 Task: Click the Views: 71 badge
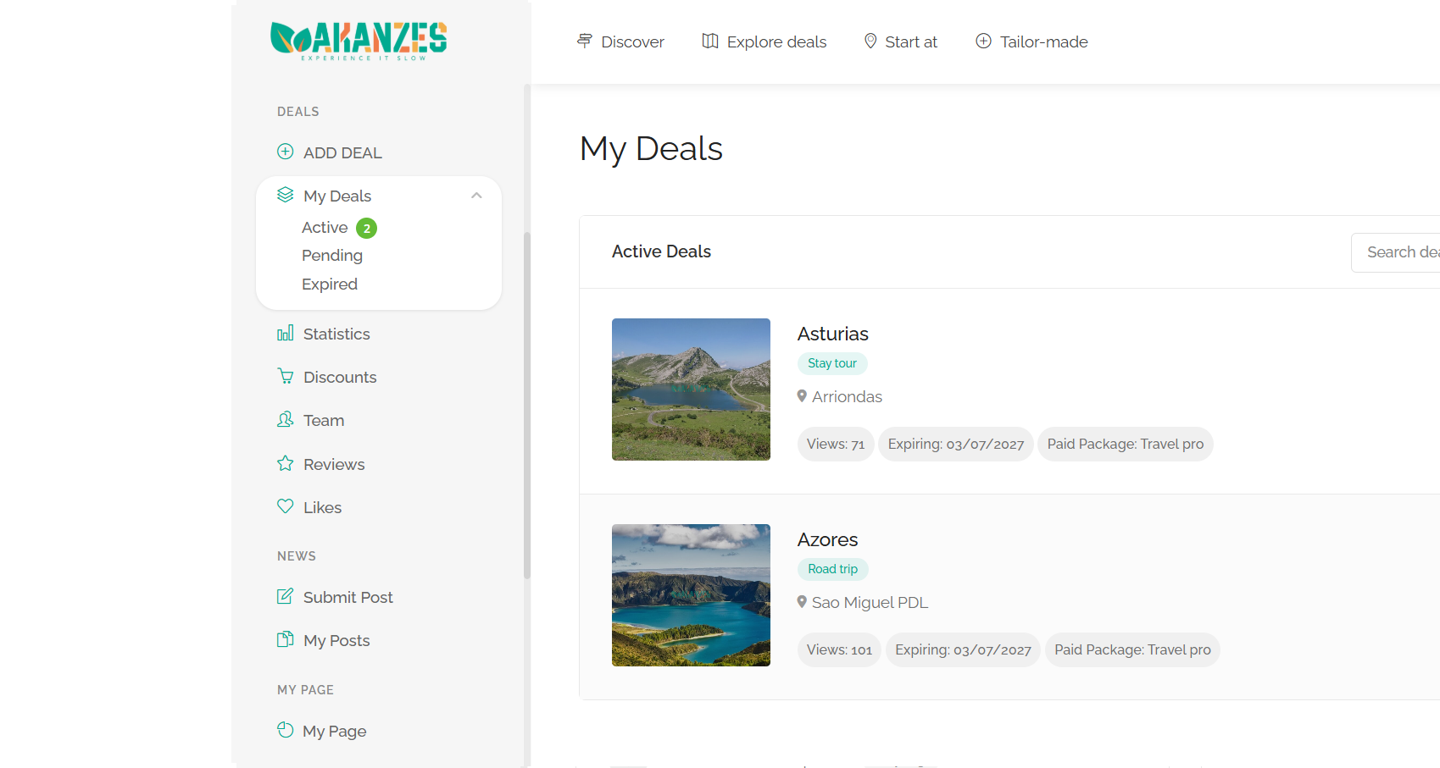(836, 444)
